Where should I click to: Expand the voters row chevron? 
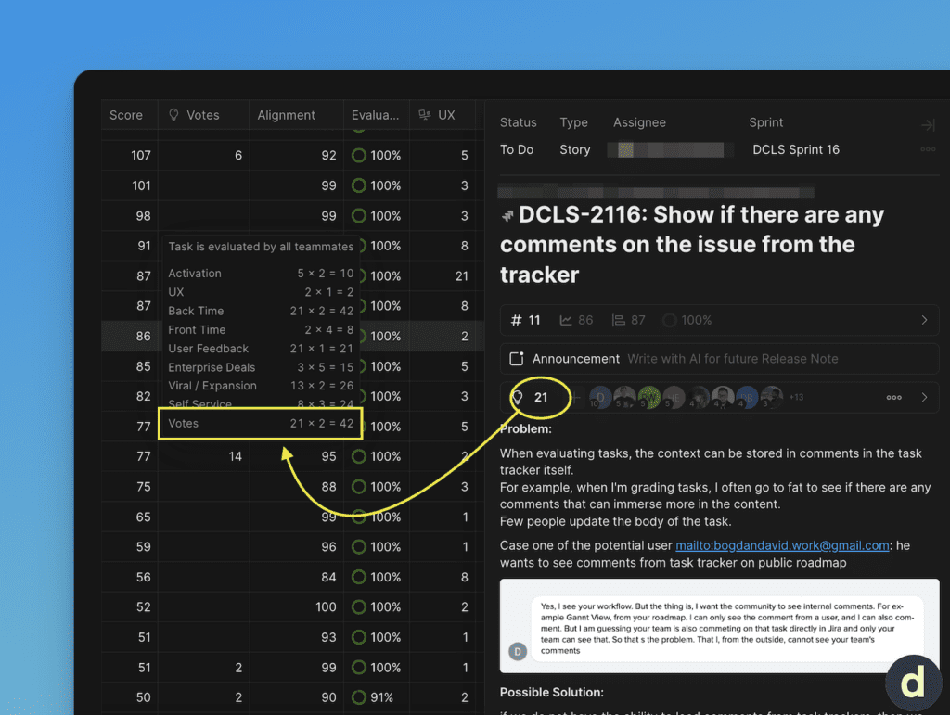(924, 397)
